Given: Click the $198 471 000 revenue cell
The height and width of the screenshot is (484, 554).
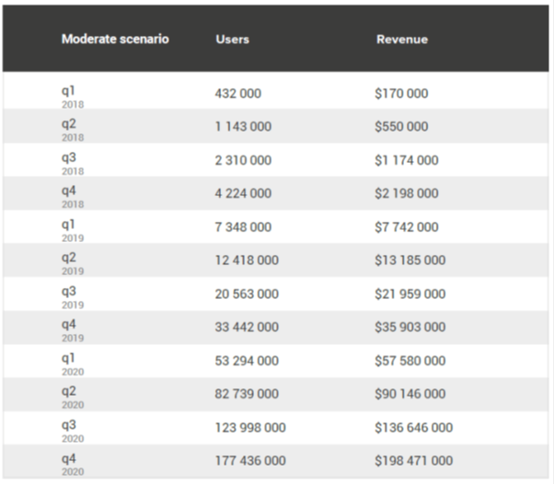Looking at the screenshot, I should coord(414,461).
